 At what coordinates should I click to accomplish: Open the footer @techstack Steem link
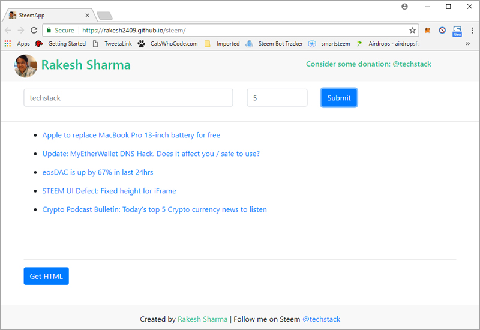(x=321, y=319)
